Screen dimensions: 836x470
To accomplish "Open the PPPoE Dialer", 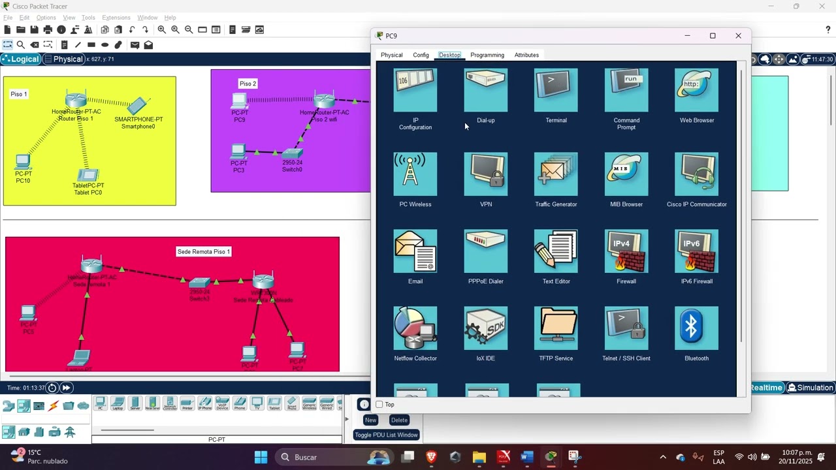I will click(x=486, y=251).
